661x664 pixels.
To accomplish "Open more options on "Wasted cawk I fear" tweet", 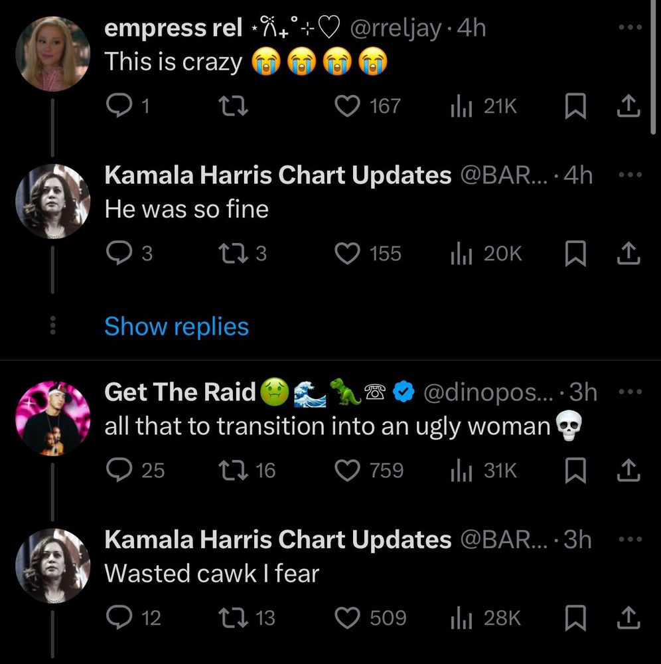I will pyautogui.click(x=628, y=539).
